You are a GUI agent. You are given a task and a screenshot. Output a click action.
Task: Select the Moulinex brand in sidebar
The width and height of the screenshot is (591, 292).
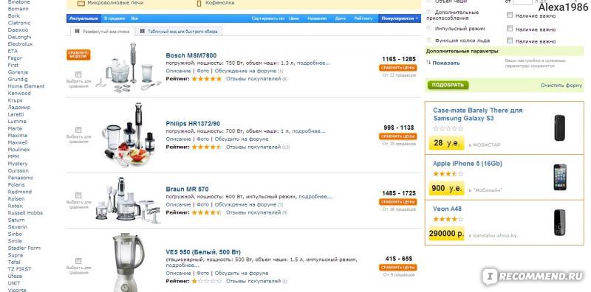tap(19, 150)
